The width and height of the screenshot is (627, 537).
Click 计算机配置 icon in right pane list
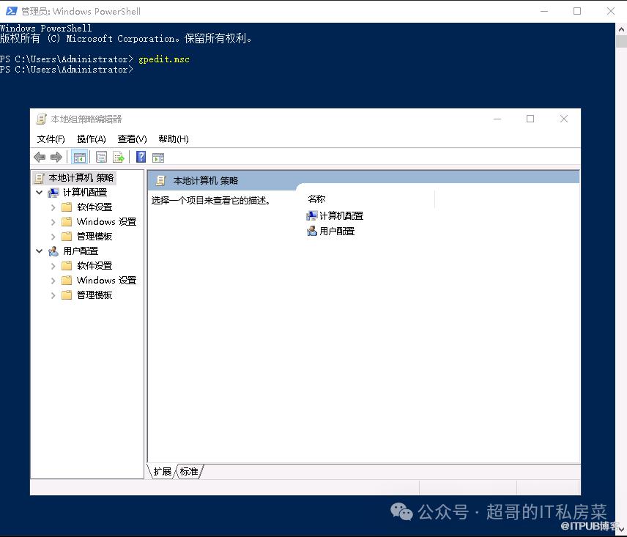[x=311, y=216]
